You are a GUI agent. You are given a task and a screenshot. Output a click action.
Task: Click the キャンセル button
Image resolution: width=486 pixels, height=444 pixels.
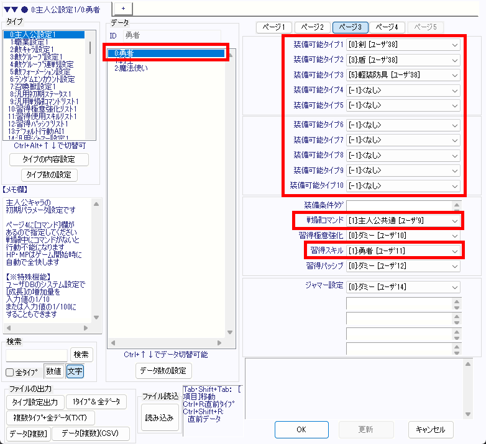point(431,429)
